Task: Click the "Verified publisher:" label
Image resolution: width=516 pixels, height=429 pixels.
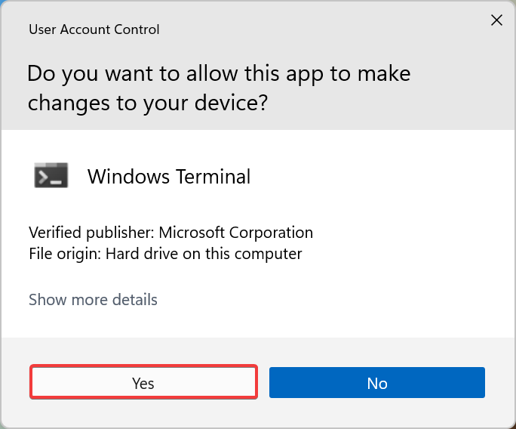Action: tap(91, 232)
